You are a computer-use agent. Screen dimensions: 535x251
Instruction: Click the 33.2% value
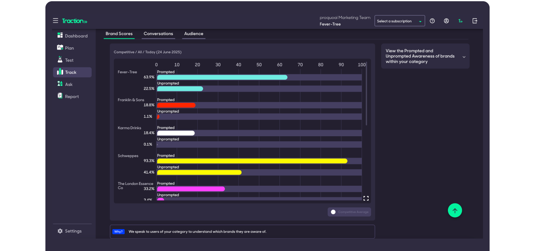(149, 189)
